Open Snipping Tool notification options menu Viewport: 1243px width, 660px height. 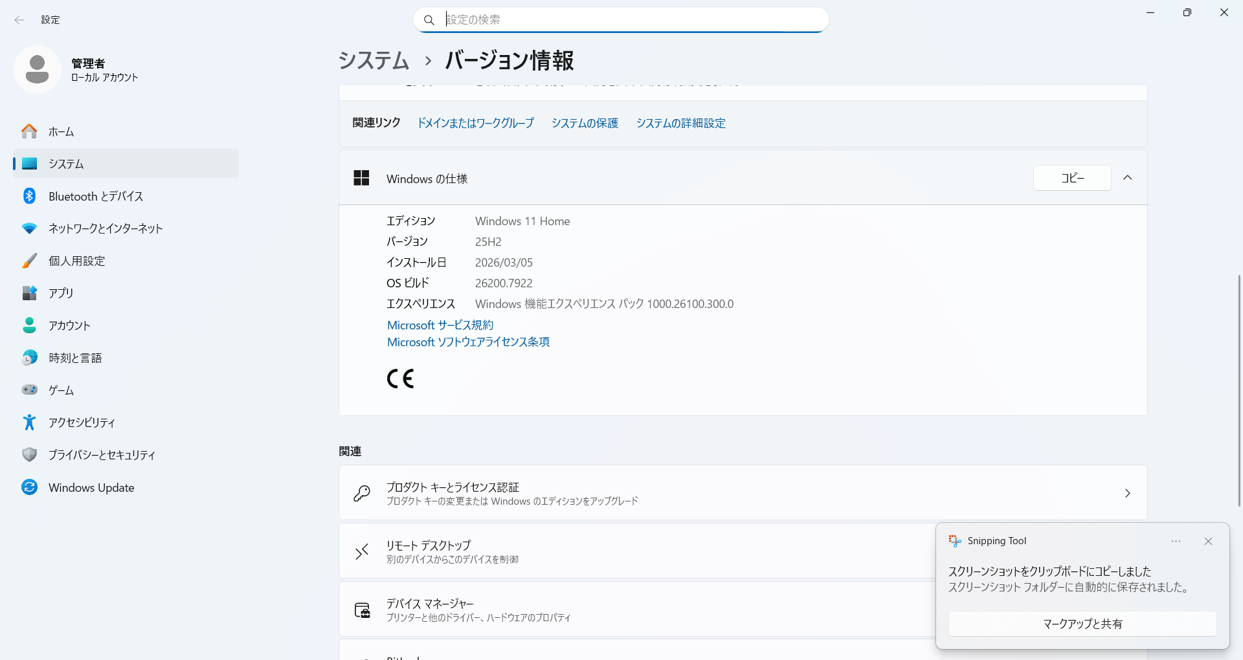(1176, 541)
